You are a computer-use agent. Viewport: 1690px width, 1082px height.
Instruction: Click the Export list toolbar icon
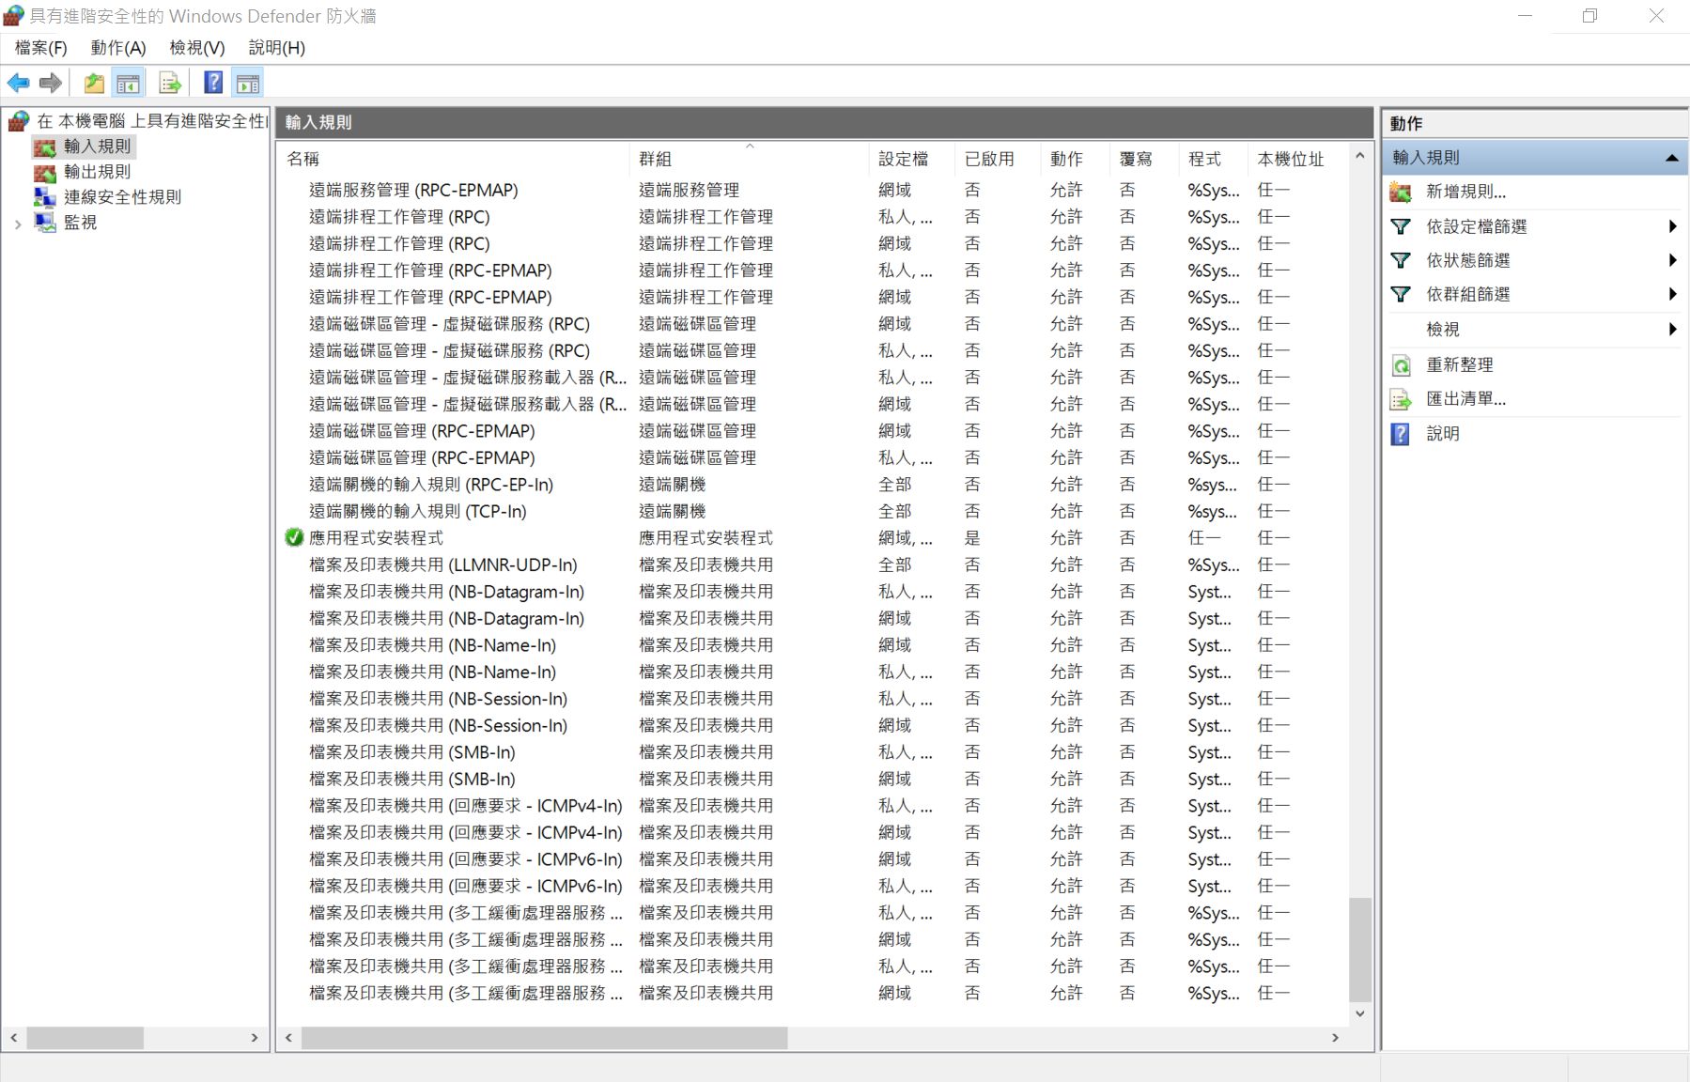[170, 83]
